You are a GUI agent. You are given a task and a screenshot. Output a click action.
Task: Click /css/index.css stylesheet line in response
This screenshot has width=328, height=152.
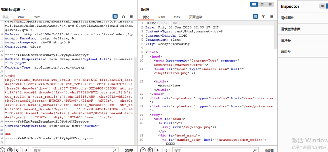coord(211,98)
